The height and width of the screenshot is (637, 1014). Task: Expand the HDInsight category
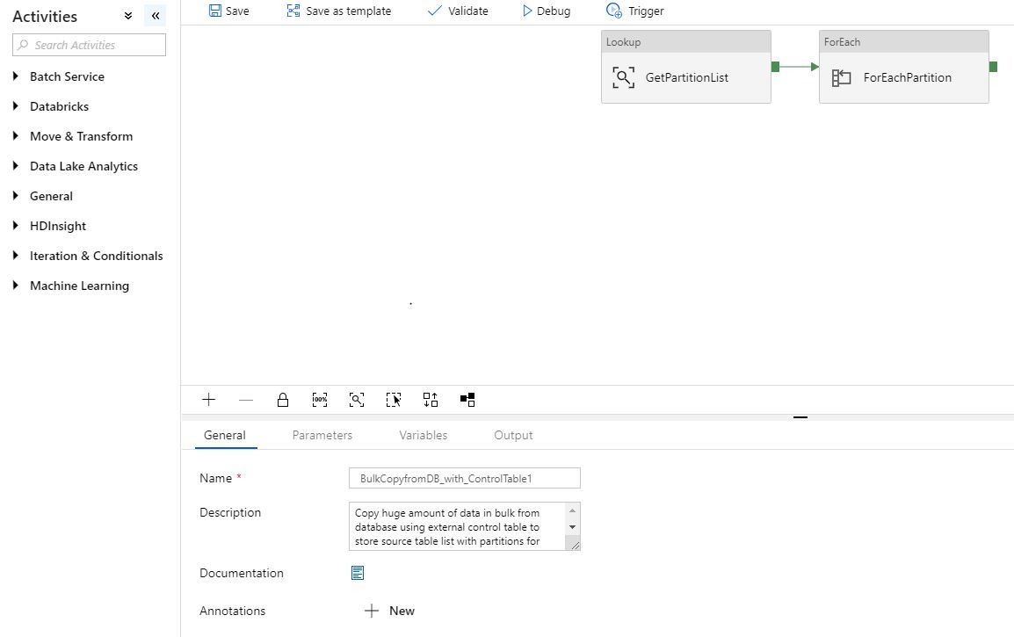coord(16,226)
